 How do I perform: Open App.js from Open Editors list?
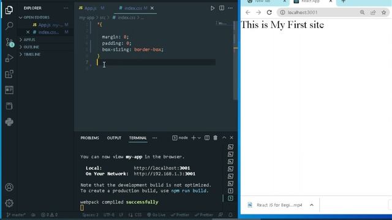click(x=44, y=25)
